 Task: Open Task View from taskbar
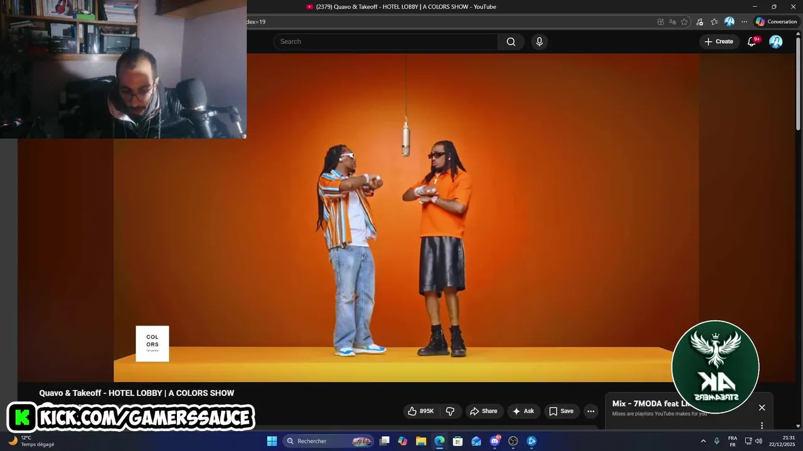click(385, 441)
